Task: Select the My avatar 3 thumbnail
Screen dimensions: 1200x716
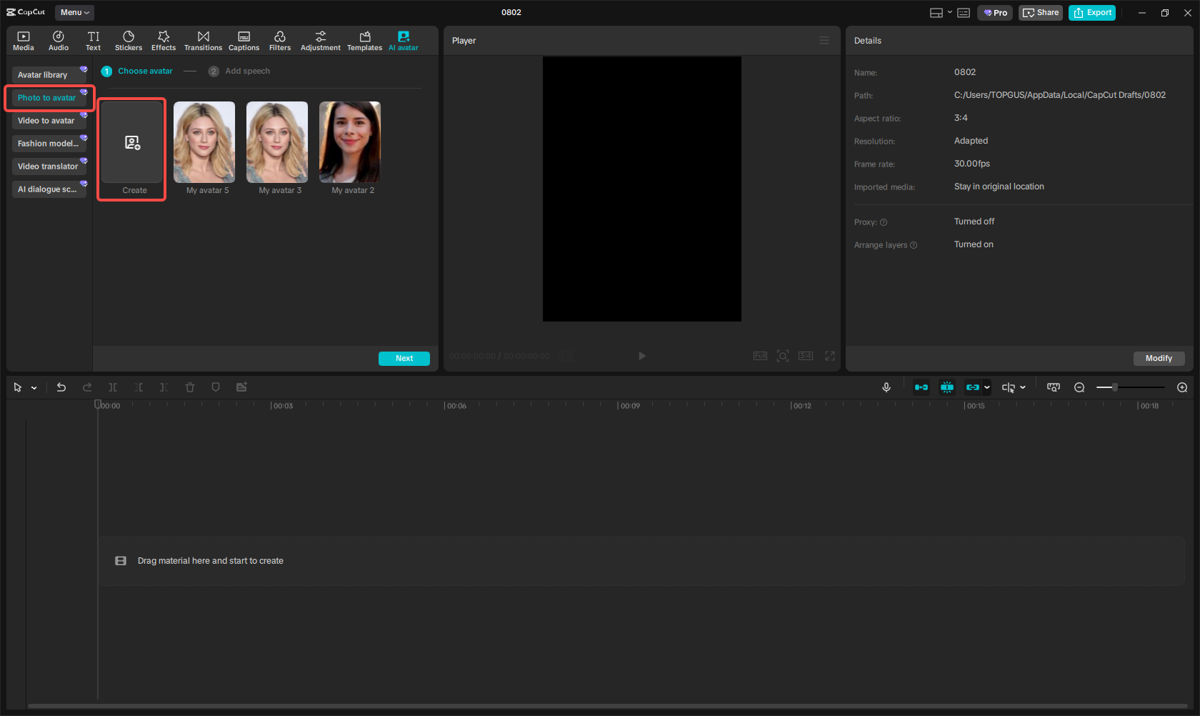Action: pos(276,142)
